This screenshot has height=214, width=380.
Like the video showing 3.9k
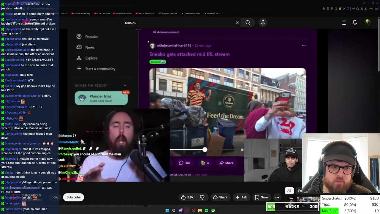[x=187, y=197]
